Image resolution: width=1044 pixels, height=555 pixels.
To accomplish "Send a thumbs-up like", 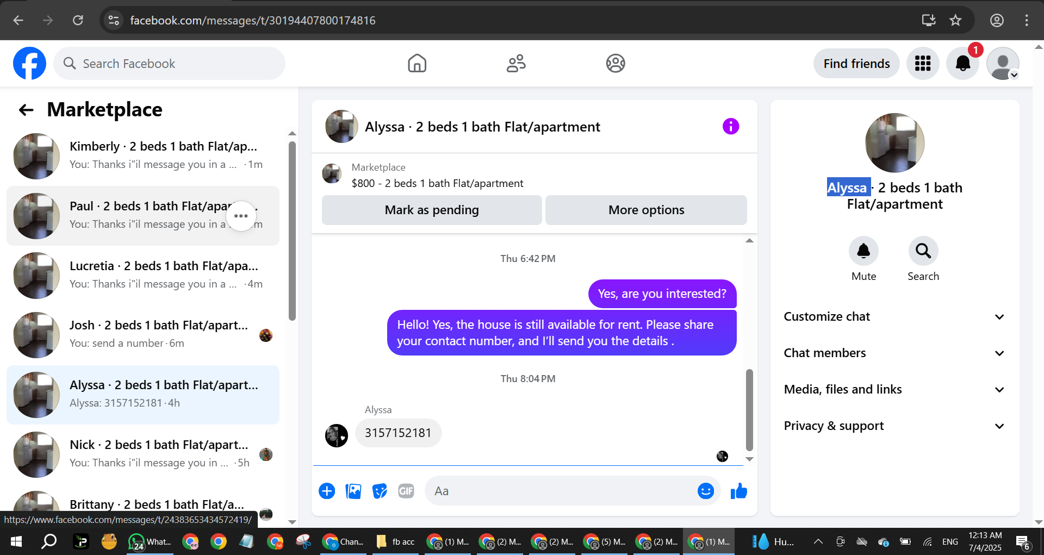I will point(738,491).
